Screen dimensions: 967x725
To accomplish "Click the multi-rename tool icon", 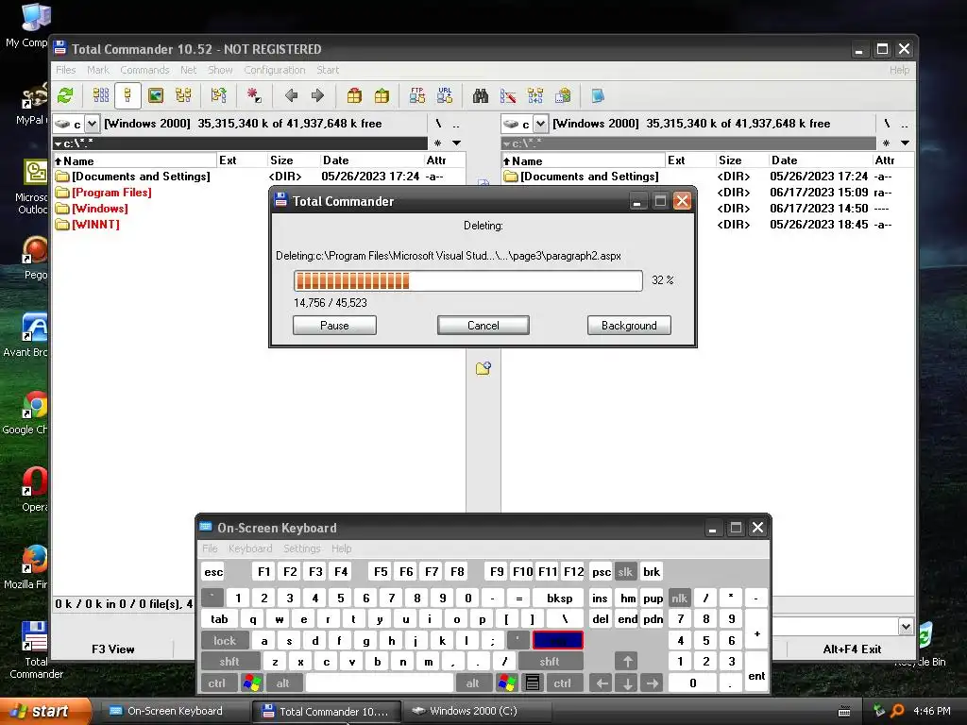I will (x=508, y=95).
